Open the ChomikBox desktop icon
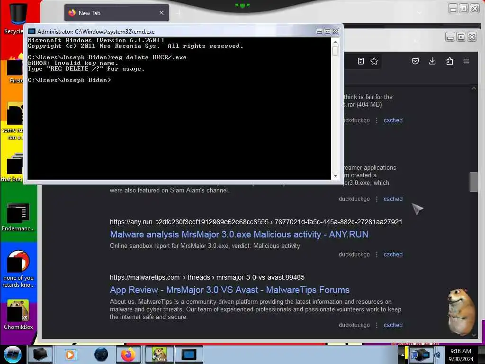 tap(18, 314)
